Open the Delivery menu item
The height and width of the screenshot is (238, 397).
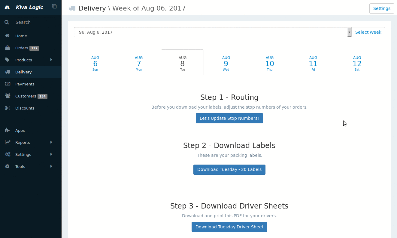click(31, 72)
